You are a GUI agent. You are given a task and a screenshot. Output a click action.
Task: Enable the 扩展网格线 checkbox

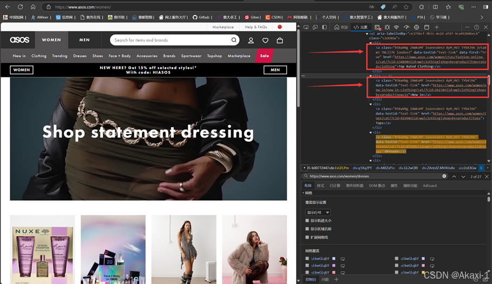point(307,237)
